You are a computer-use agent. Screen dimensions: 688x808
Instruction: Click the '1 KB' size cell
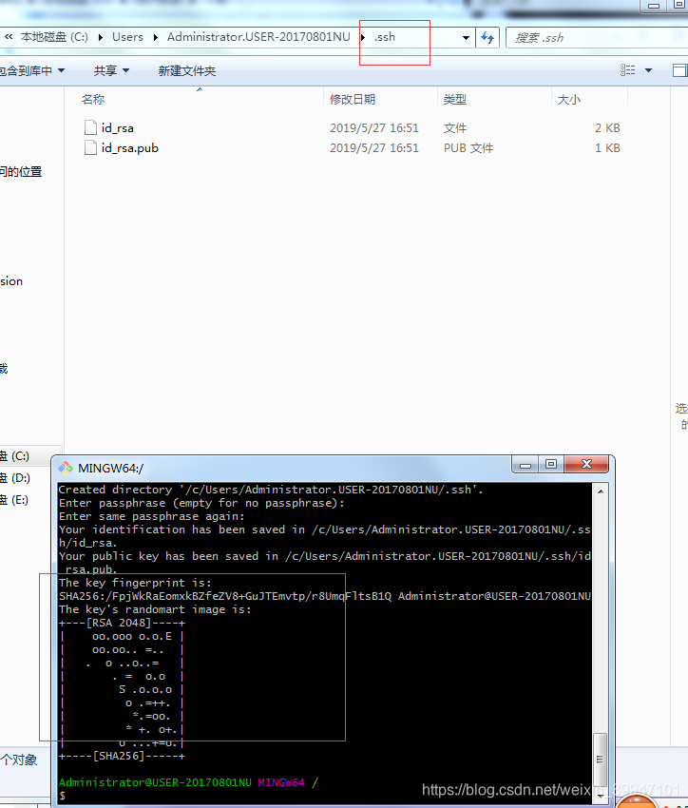[x=607, y=148]
